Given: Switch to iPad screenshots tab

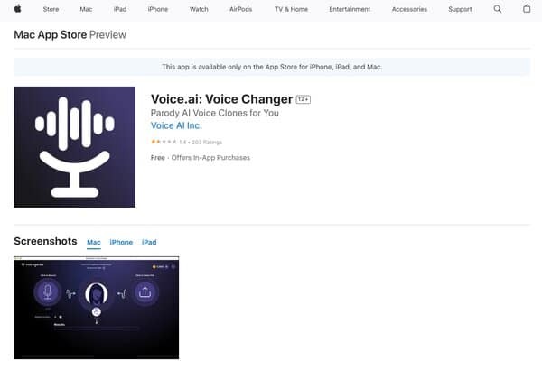Looking at the screenshot, I should (x=149, y=242).
